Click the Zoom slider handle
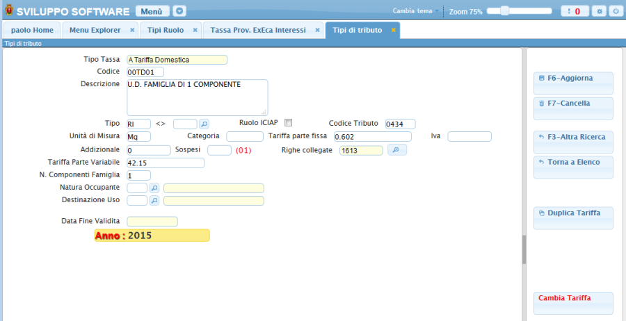This screenshot has width=626, height=321. coord(504,11)
